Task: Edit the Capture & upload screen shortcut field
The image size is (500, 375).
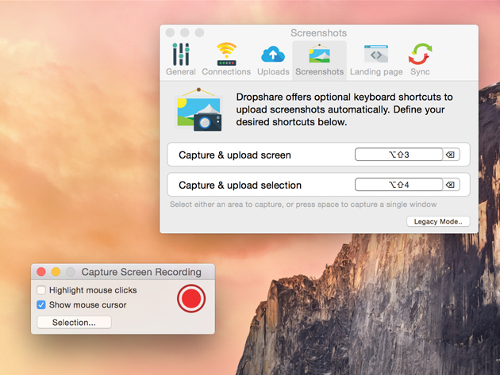Action: [398, 155]
